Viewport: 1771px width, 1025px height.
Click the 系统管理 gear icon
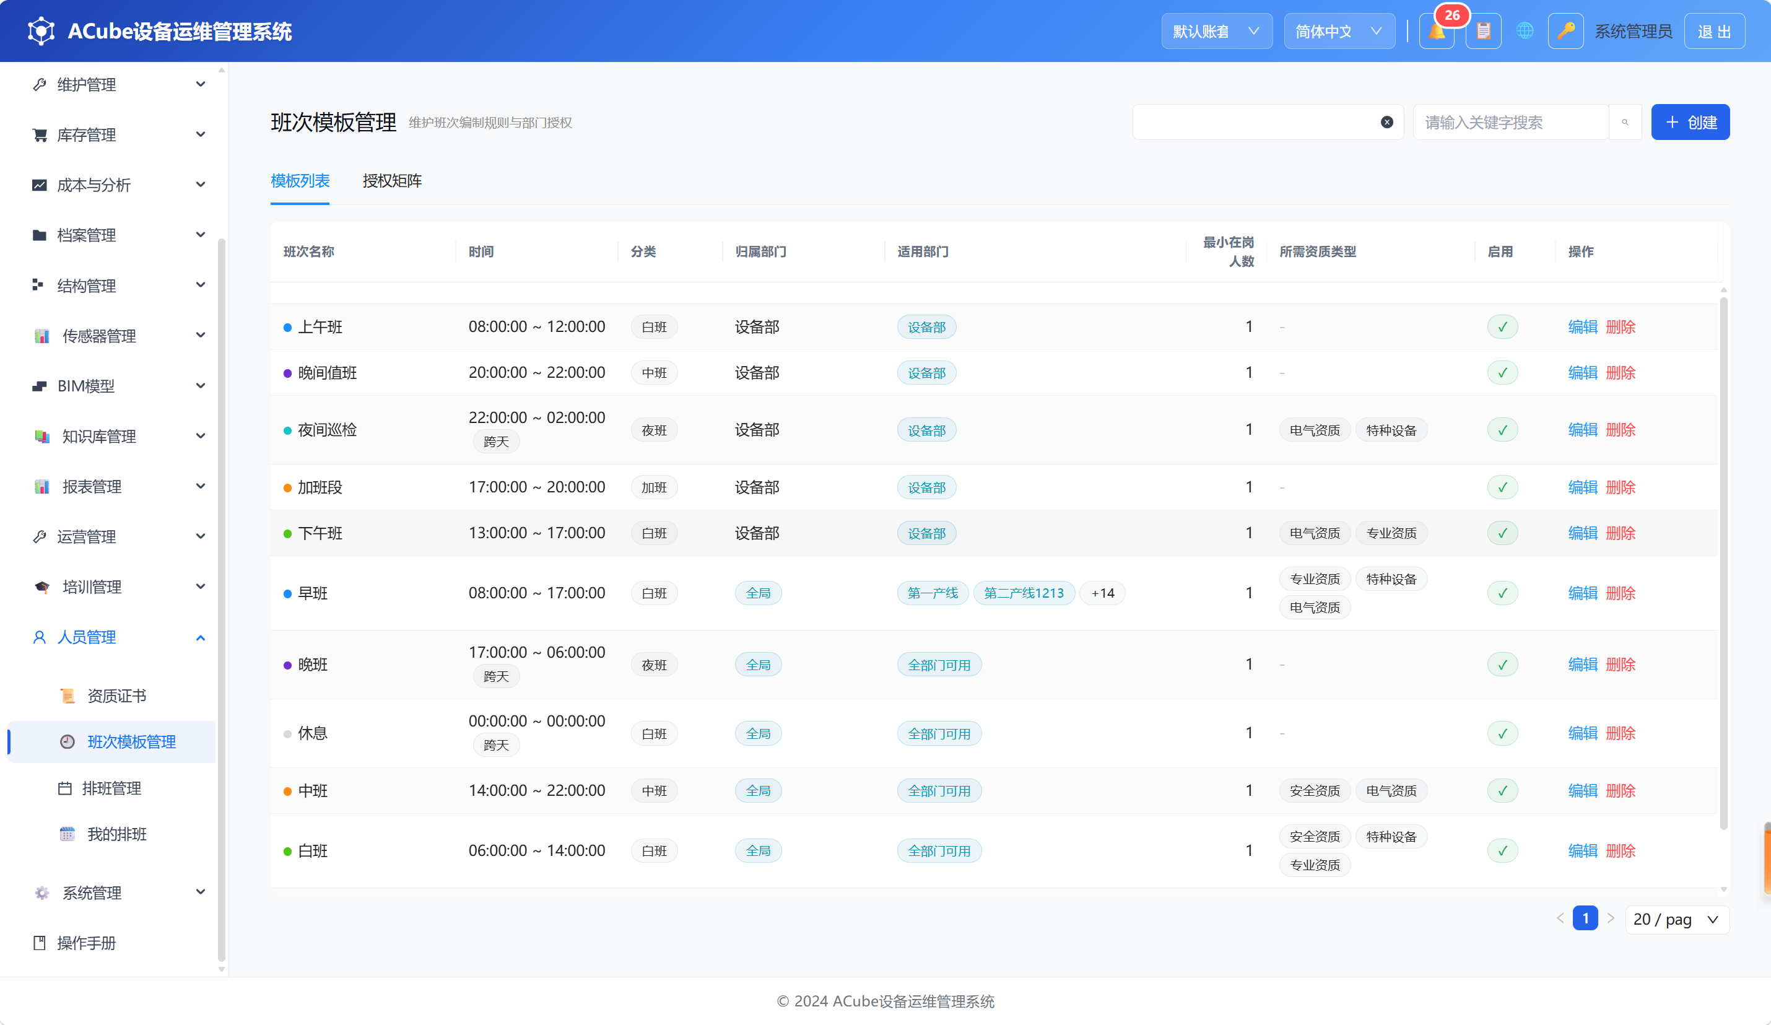click(x=41, y=893)
